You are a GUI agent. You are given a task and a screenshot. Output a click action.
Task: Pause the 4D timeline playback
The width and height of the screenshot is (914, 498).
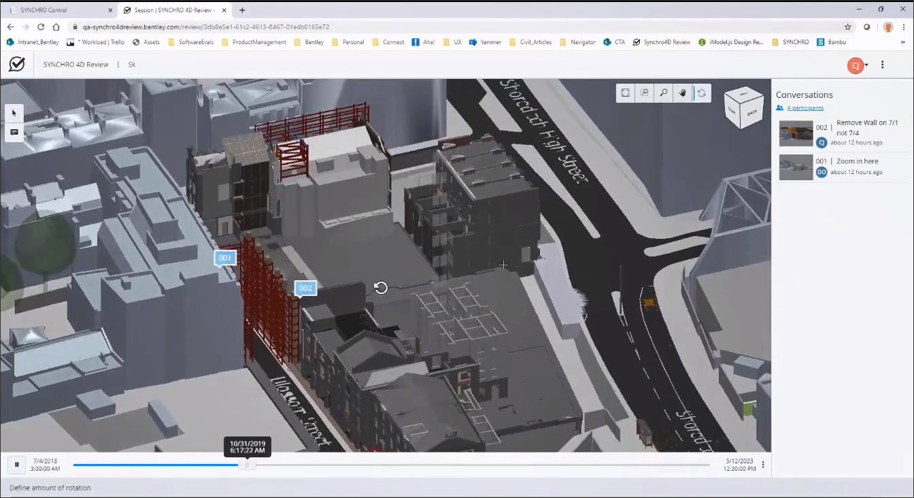point(16,465)
